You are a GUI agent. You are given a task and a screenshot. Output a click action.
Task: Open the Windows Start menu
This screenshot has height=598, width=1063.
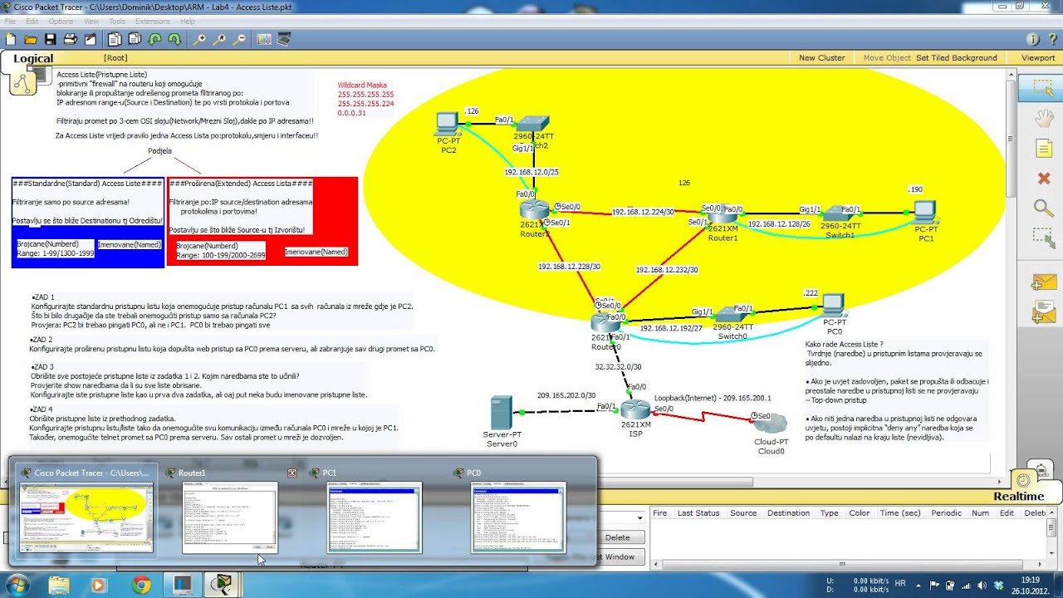click(x=17, y=584)
